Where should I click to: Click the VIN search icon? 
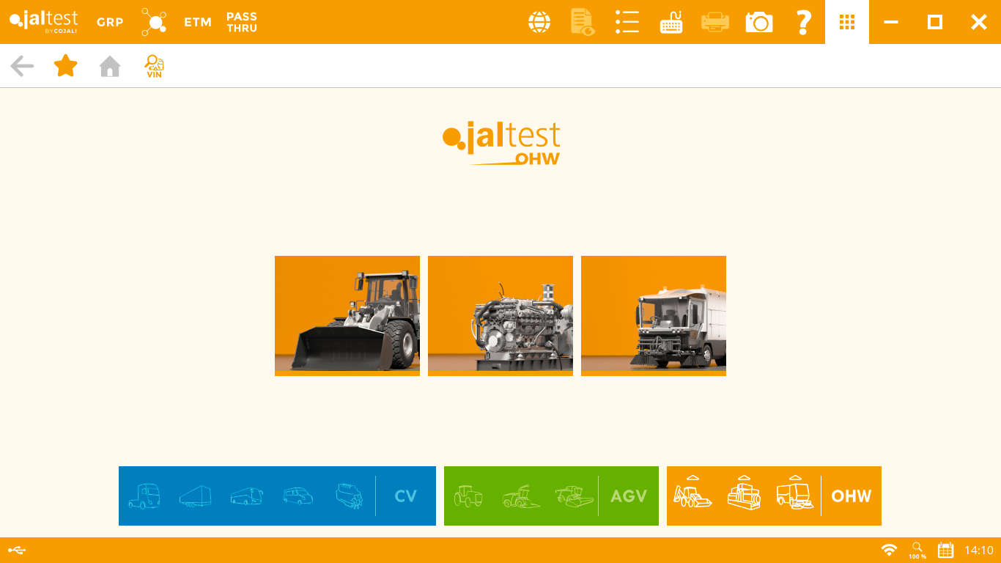coord(154,66)
